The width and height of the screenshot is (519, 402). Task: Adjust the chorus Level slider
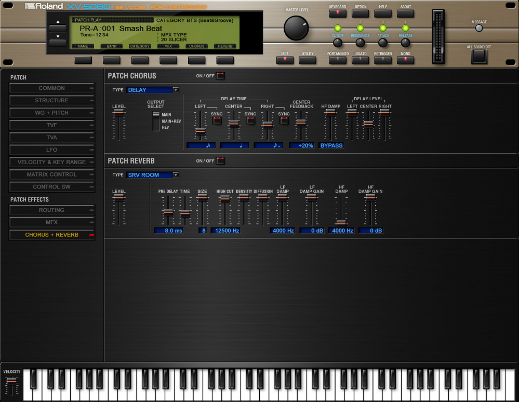tap(118, 113)
